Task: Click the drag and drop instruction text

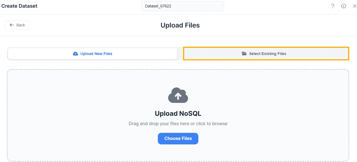Action: pos(178,124)
